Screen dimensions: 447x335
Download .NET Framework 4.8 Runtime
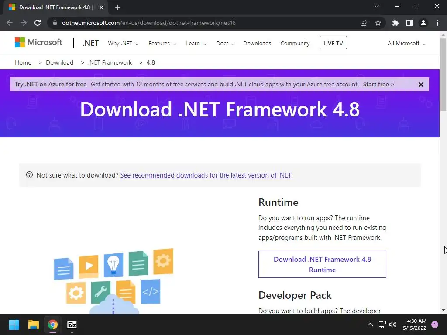322,264
